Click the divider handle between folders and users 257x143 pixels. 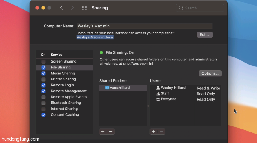[148, 106]
